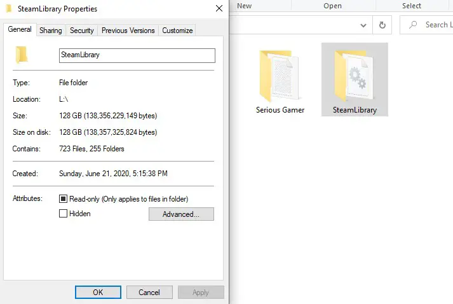Click the Apply button
This screenshot has width=453, height=304.
pyautogui.click(x=201, y=292)
